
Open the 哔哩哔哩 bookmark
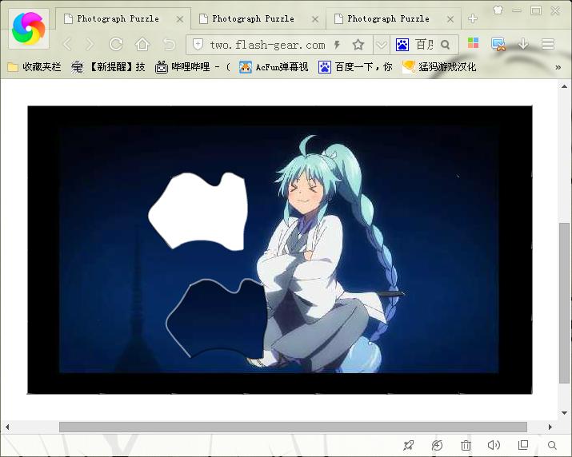192,67
